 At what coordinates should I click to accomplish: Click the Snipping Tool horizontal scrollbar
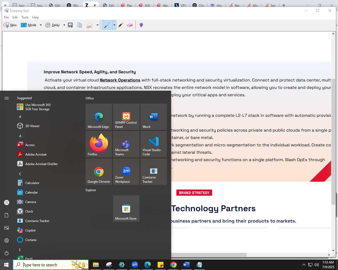coord(209,255)
